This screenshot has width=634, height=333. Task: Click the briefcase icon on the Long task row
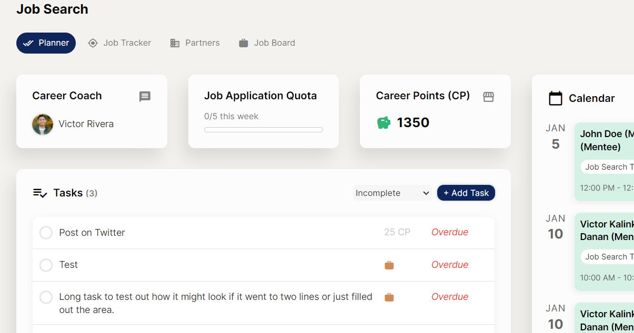coord(389,297)
